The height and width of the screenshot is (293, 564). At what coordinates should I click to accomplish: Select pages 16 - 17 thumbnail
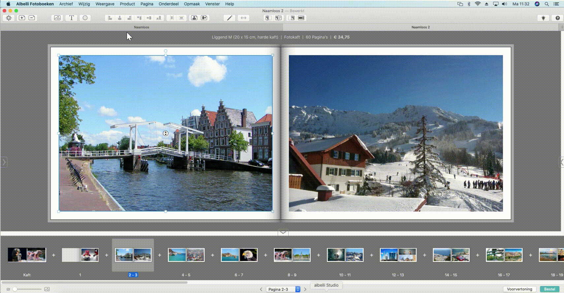coord(504,255)
